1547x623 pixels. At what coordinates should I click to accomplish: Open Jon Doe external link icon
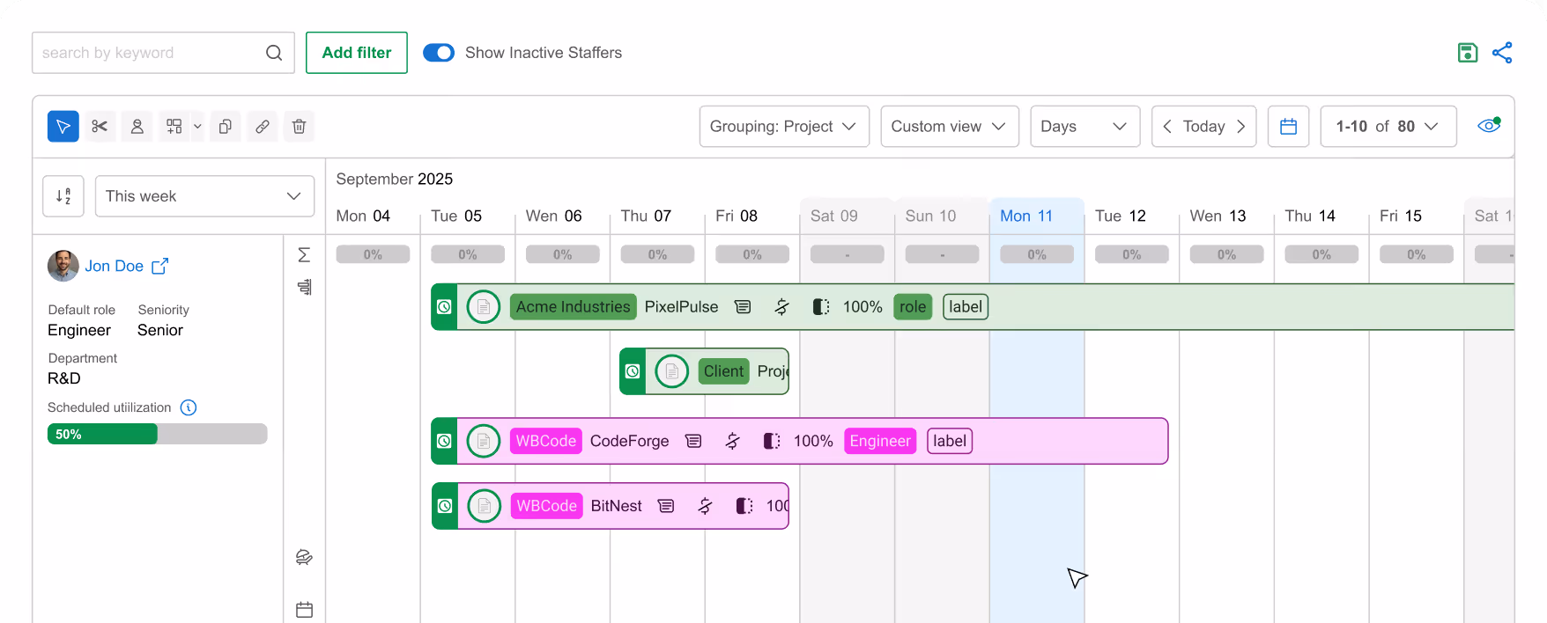click(159, 266)
